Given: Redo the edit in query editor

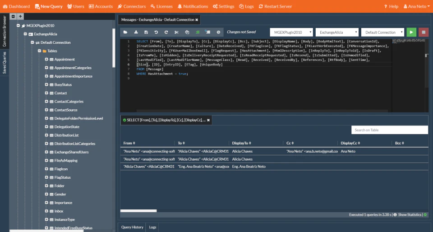Looking at the screenshot, I should pos(166,32).
